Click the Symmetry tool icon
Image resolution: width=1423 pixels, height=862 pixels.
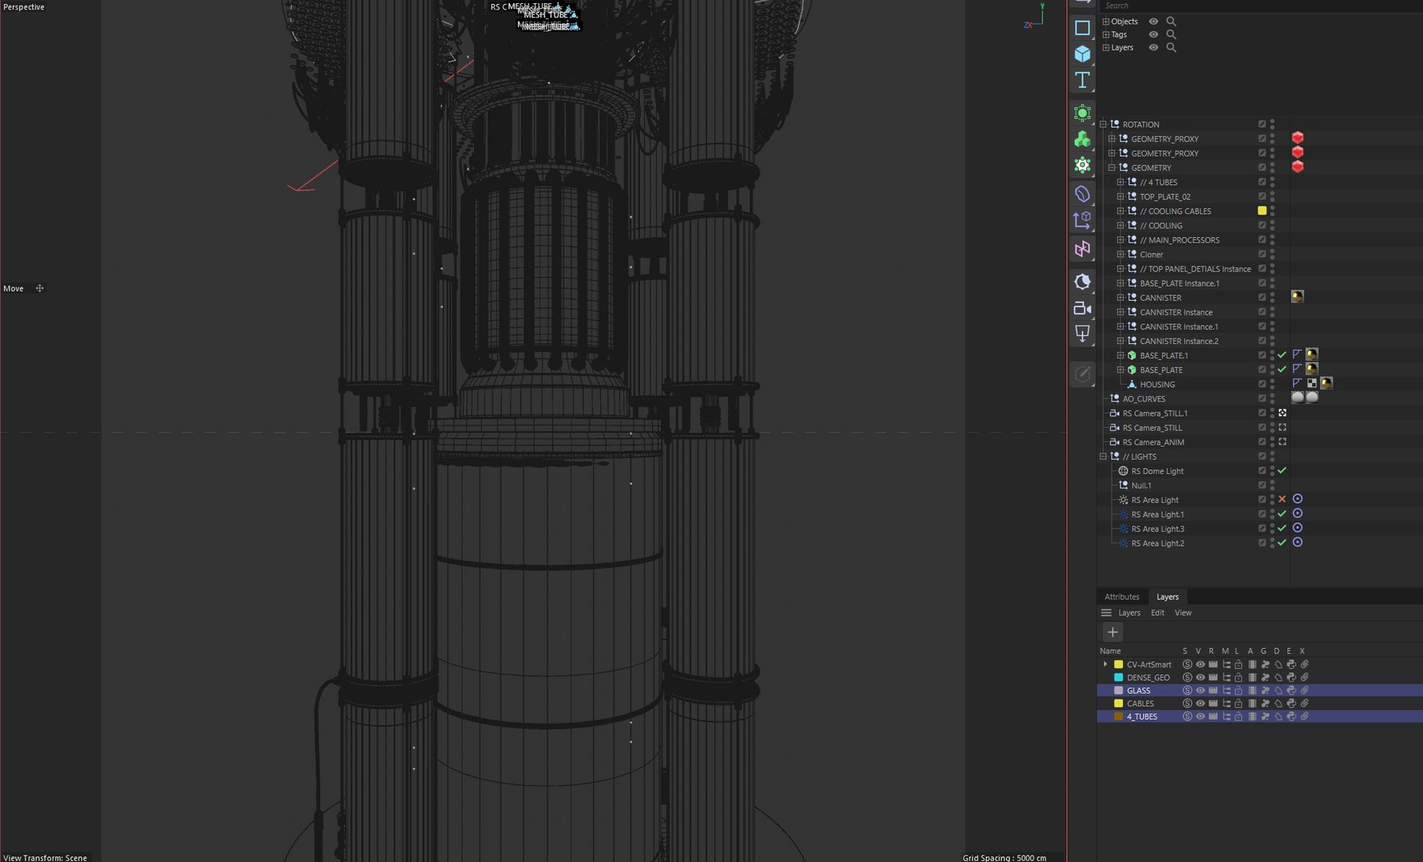pos(1082,249)
